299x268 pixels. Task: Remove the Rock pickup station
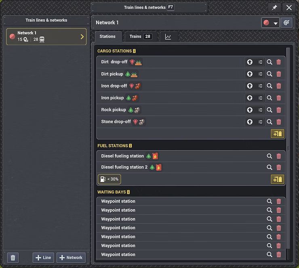279,110
